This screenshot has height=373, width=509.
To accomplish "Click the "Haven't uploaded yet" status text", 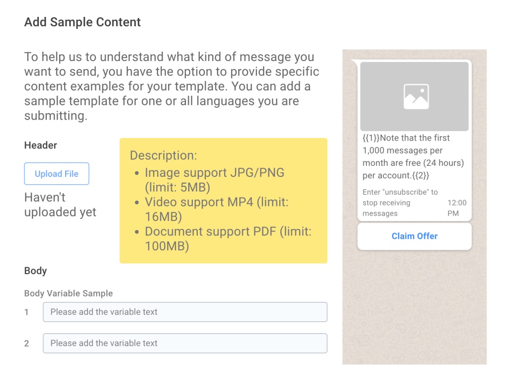I will click(x=60, y=205).
